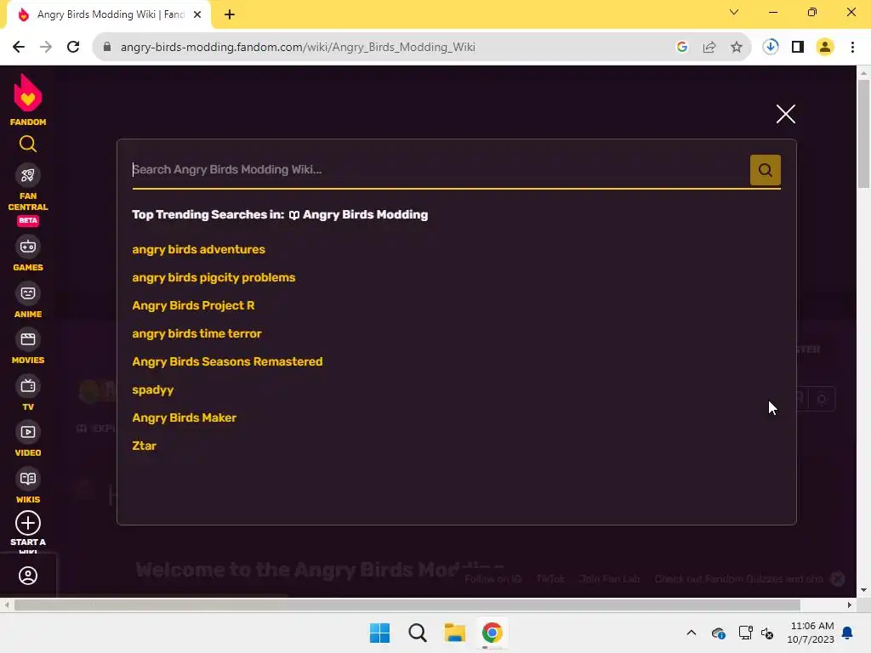Submit search with yellow magnifier button
The image size is (871, 653).
coord(765,170)
